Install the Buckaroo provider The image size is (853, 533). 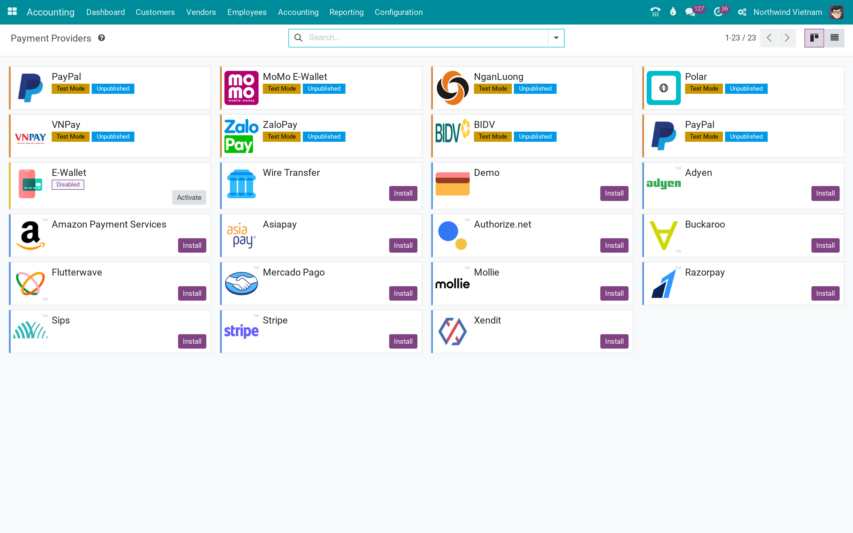pos(826,245)
